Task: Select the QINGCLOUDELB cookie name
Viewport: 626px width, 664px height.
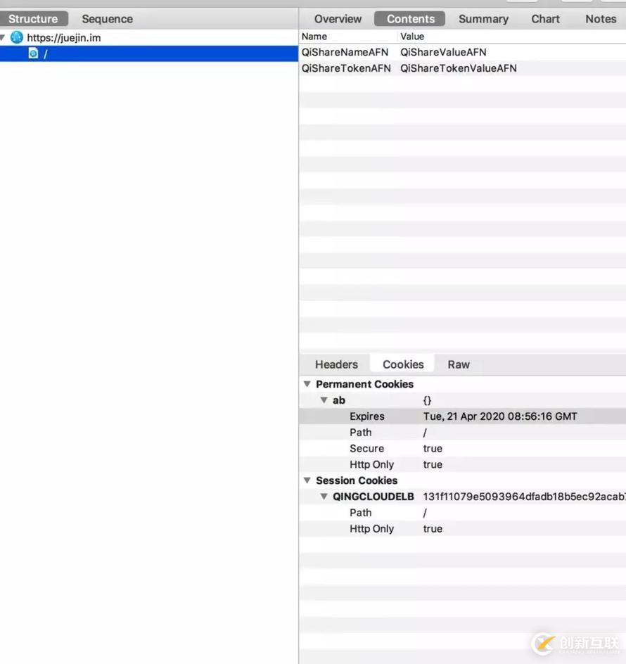Action: pyautogui.click(x=373, y=497)
